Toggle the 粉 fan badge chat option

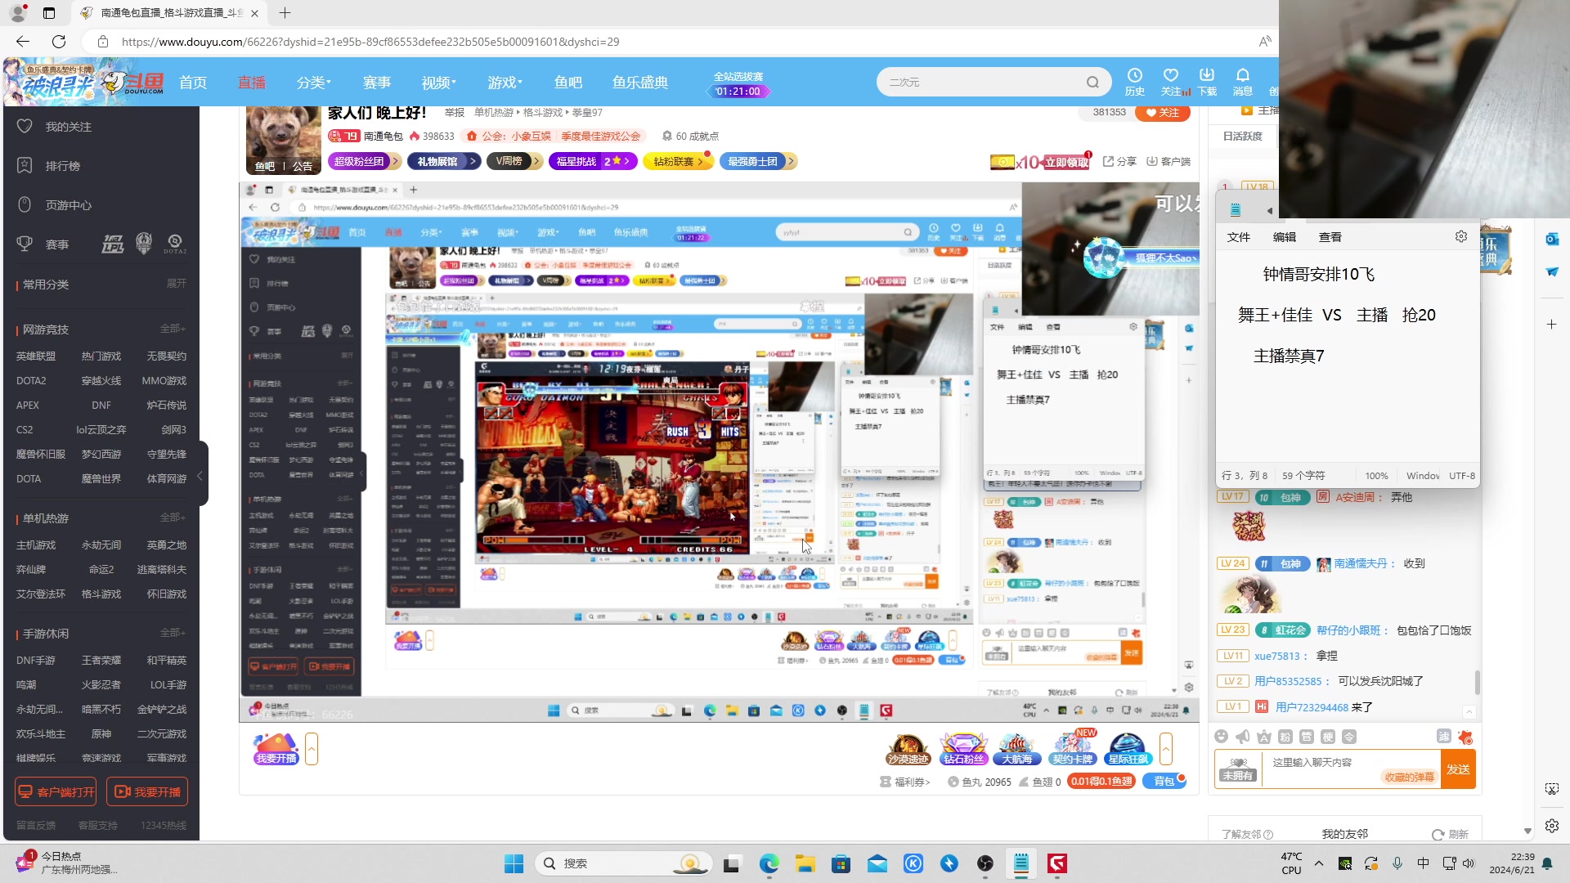1285,737
